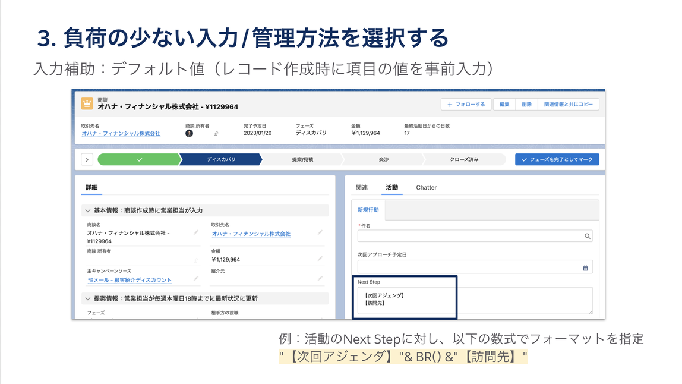Switch to the 関連 tab

(362, 188)
